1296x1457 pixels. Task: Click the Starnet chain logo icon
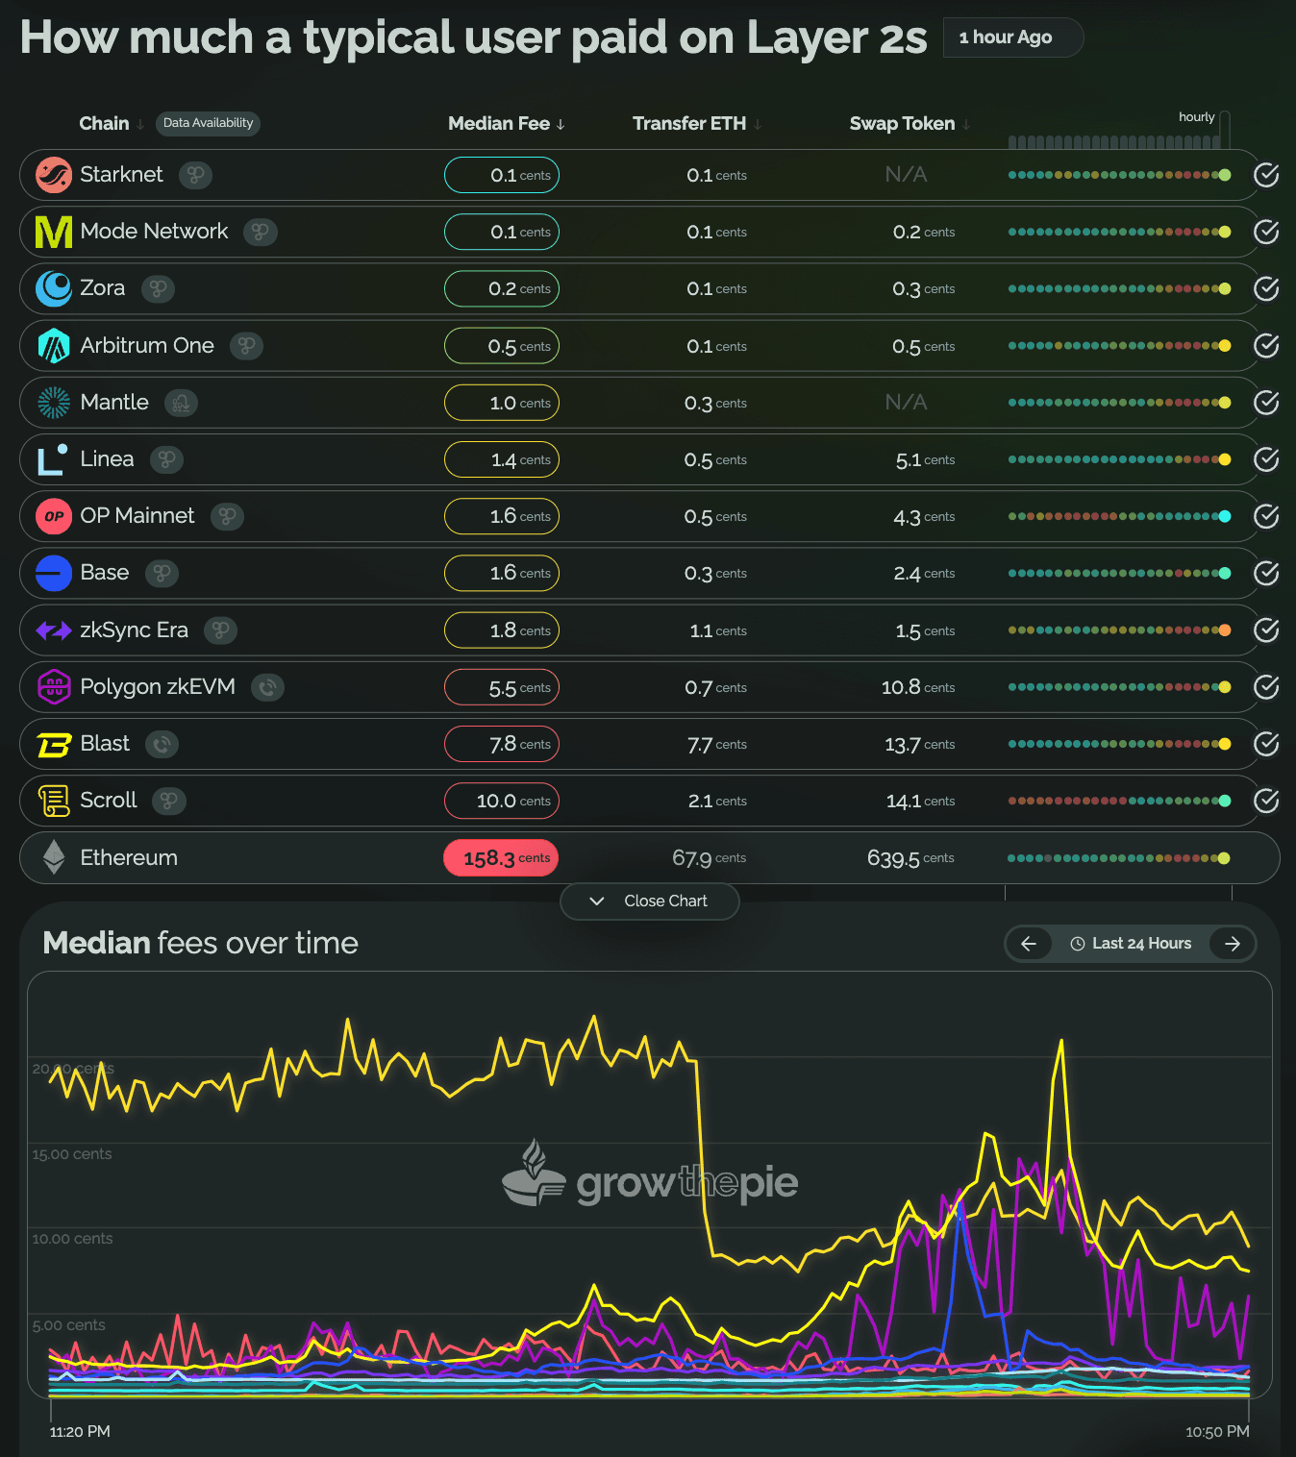coord(54,175)
